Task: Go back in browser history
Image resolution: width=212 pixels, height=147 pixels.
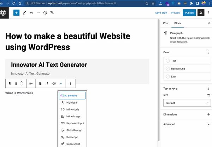Action: point(1,3)
